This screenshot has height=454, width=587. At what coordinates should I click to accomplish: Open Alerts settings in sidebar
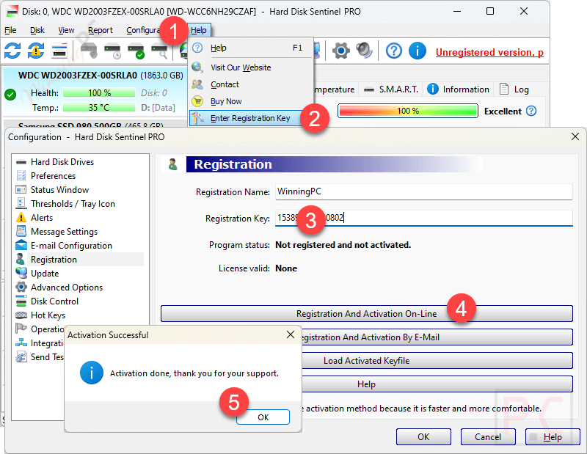42,217
